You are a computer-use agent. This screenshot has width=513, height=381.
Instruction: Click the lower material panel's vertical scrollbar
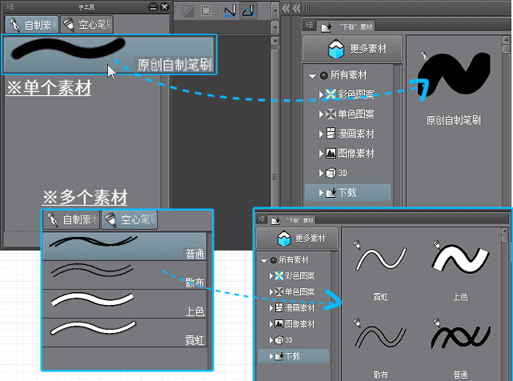[505, 304]
